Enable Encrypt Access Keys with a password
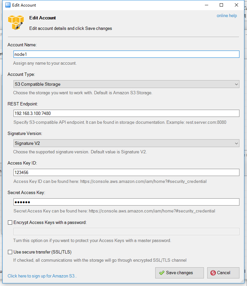 click(10, 223)
